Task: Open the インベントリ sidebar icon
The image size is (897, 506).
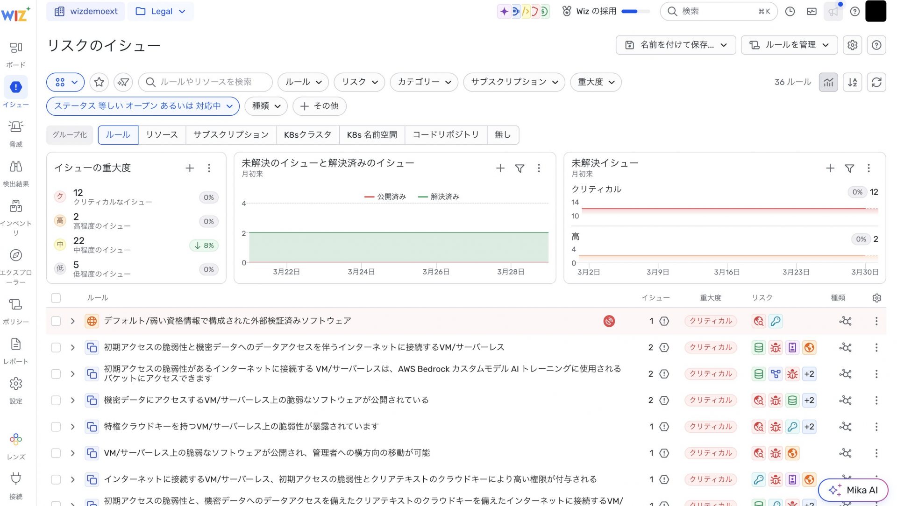Action: click(x=16, y=206)
